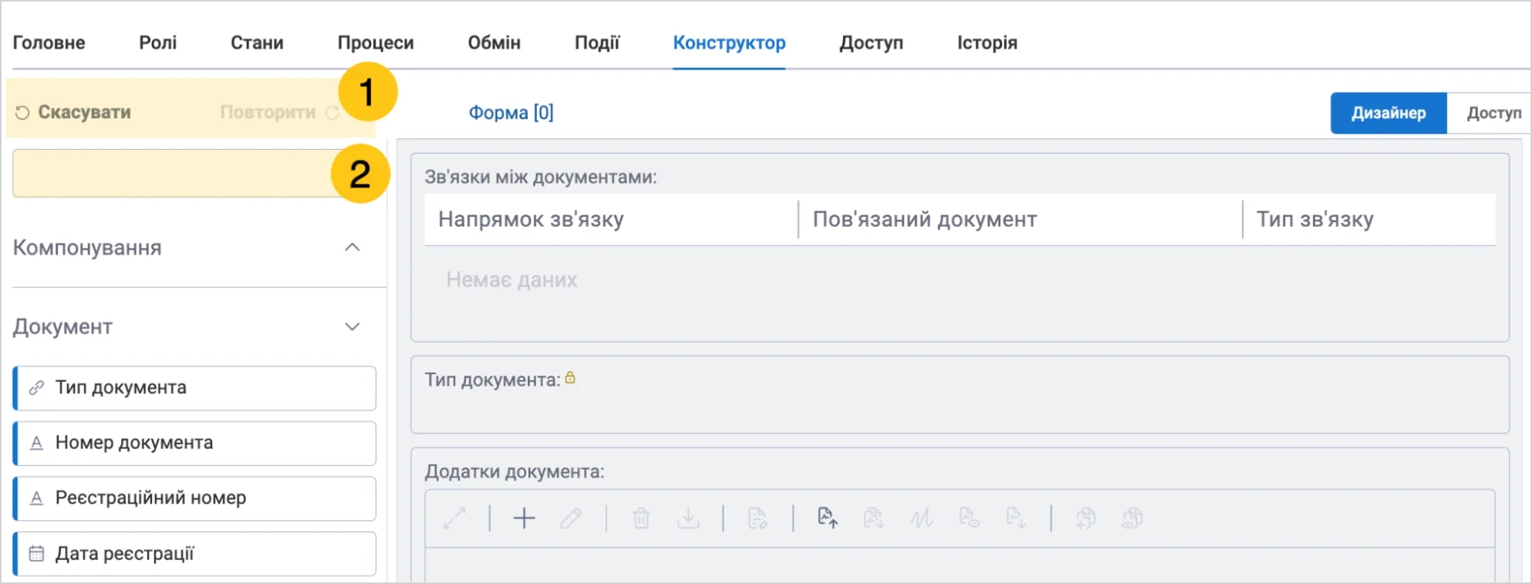The image size is (1532, 584).
Task: Open the Головне tab
Action: click(49, 43)
